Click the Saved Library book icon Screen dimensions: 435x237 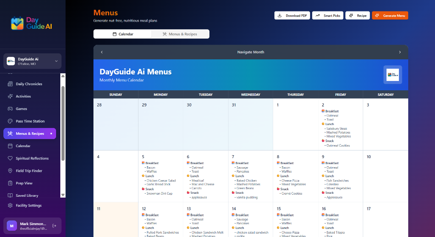point(10,195)
